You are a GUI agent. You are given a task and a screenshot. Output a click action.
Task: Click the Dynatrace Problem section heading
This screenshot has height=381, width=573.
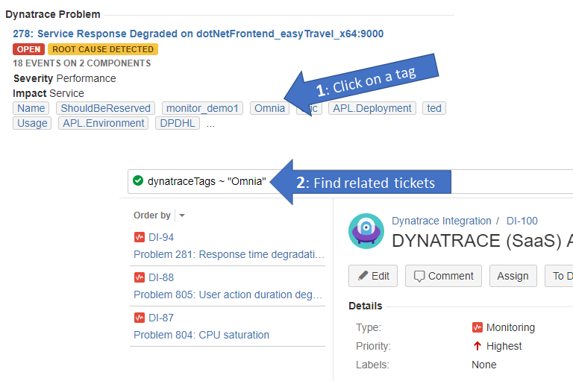click(x=53, y=14)
